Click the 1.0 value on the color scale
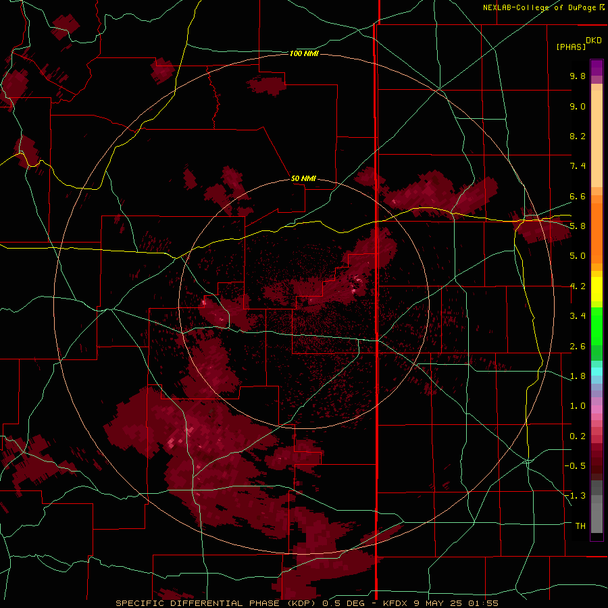608x608 pixels. [578, 406]
